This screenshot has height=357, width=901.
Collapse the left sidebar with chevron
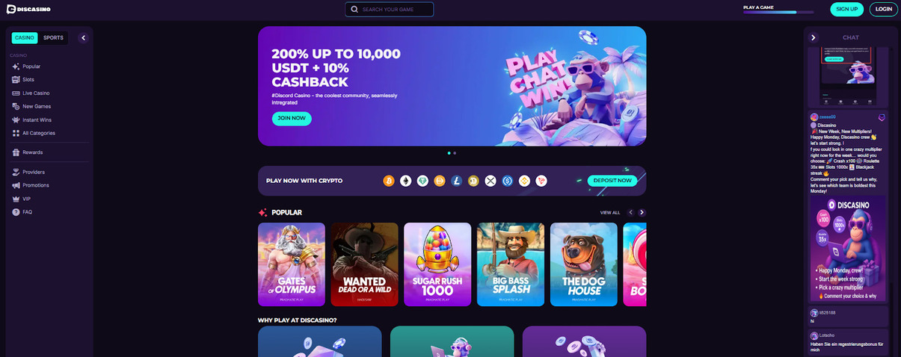(83, 37)
